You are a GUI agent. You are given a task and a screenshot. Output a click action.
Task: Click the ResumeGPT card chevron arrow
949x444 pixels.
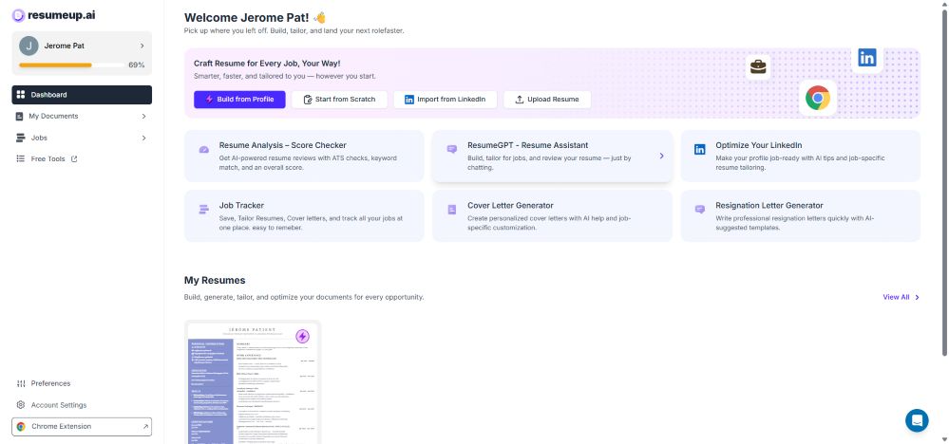[x=661, y=156]
